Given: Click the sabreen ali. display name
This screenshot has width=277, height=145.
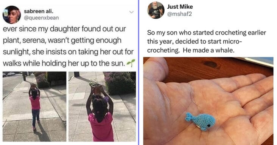Looking at the screenshot, I should [39, 11].
